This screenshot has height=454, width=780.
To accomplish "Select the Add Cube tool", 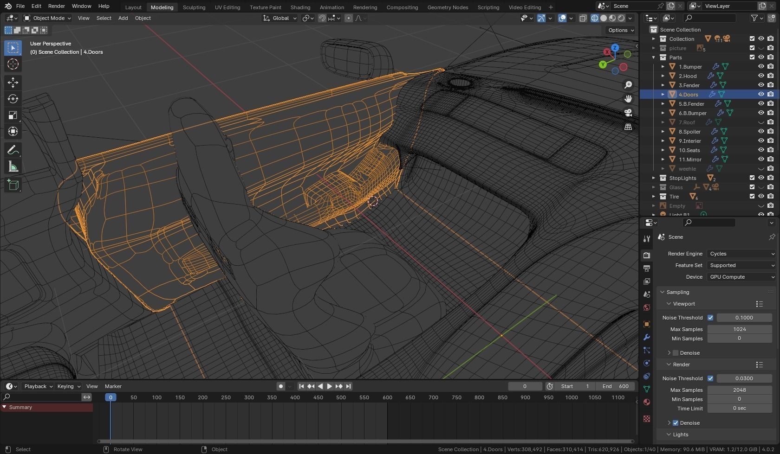I will (13, 185).
